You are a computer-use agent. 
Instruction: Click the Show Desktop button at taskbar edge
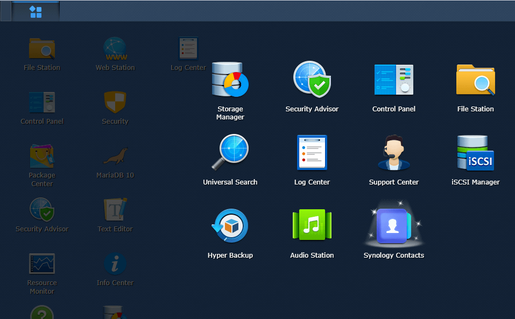(5, 11)
